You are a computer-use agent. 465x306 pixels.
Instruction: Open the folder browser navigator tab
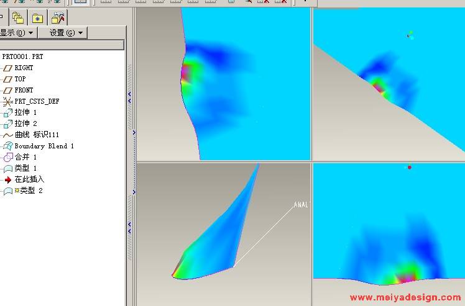pos(19,18)
